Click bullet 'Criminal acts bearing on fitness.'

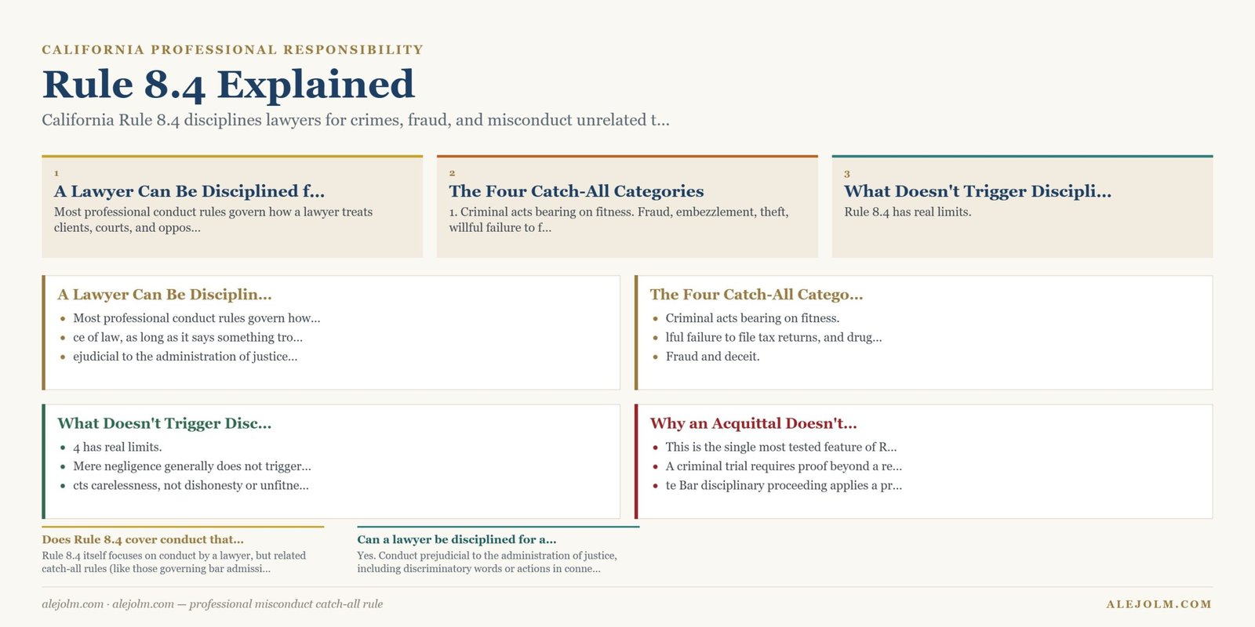[752, 318]
